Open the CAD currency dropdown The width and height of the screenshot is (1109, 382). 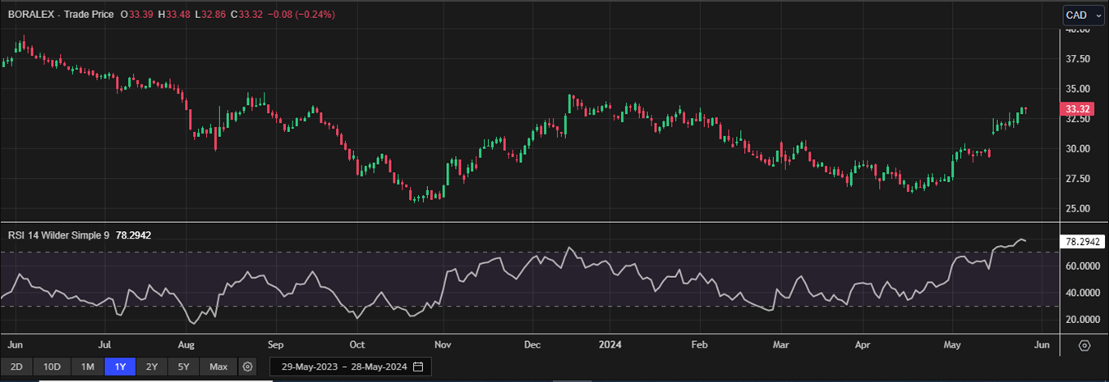coord(1084,15)
